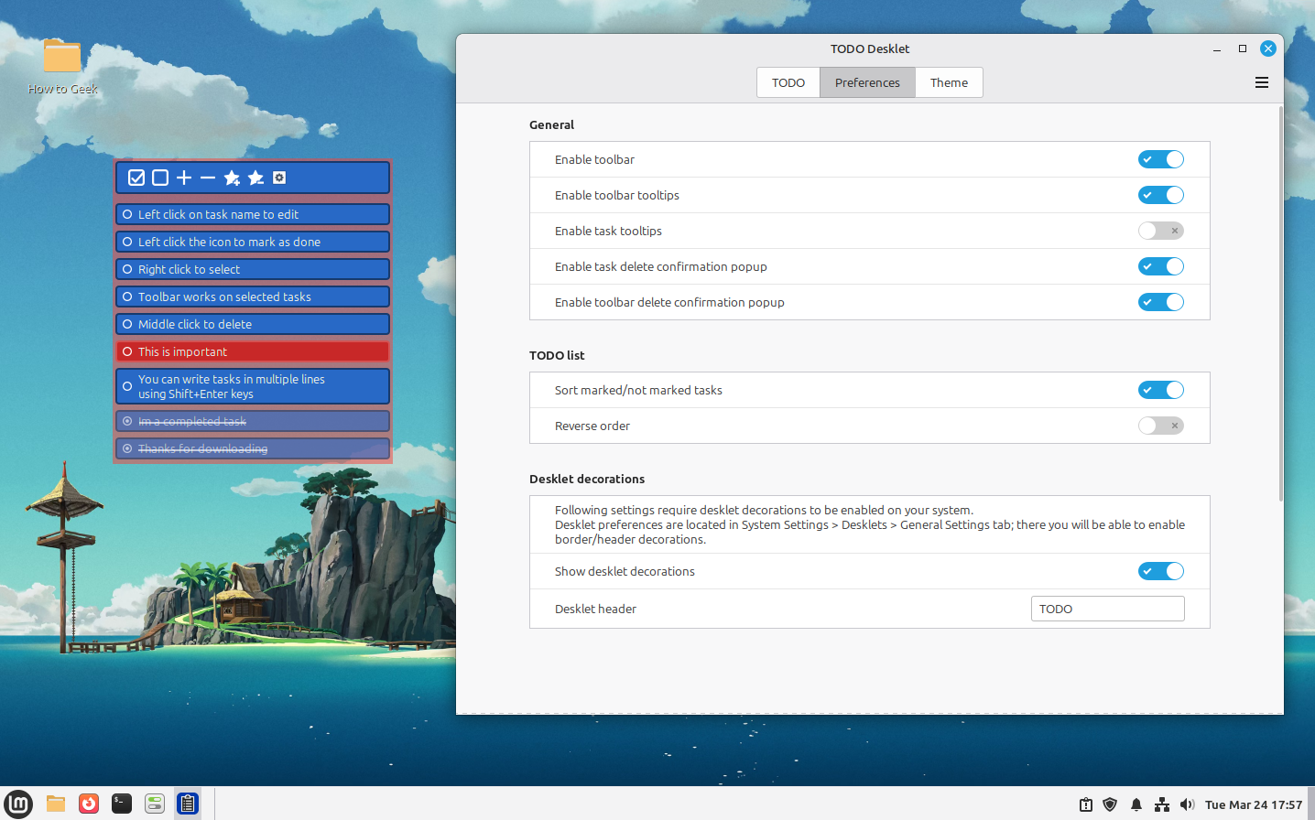The height and width of the screenshot is (820, 1315).
Task: Open the hamburger menu in TODO Desklet window
Action: (x=1262, y=82)
